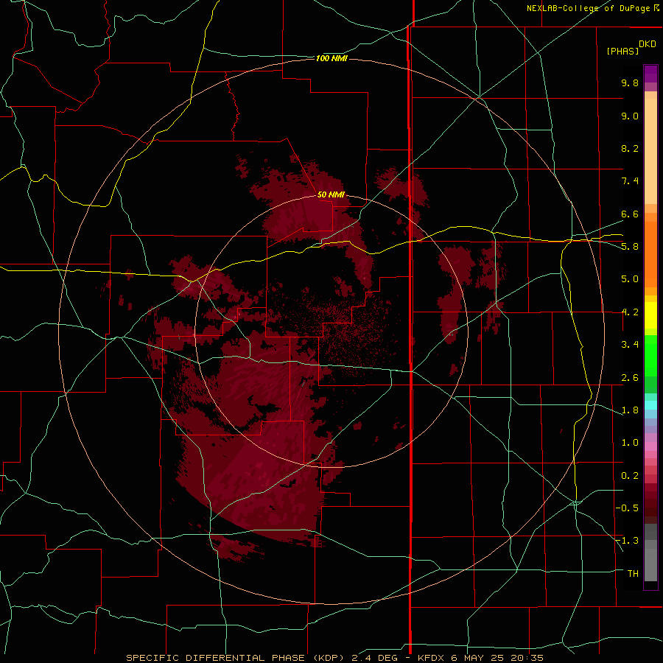Select the 1.8 value on the scale
This screenshot has width=663, height=663.
(x=630, y=410)
